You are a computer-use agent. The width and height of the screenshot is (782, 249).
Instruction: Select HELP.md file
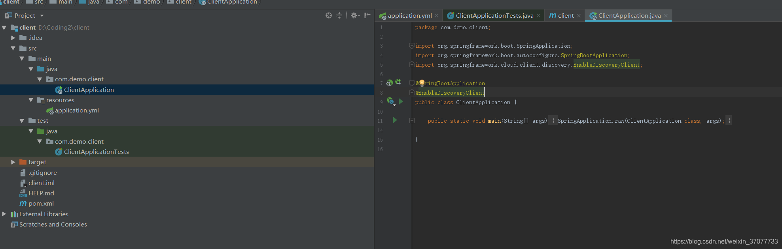41,193
